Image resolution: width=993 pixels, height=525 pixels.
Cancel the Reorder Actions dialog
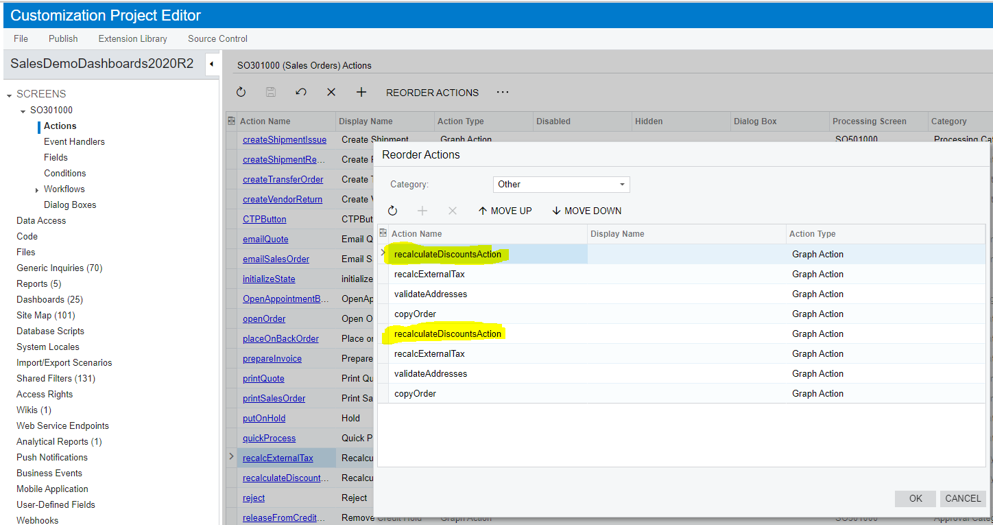pos(963,498)
